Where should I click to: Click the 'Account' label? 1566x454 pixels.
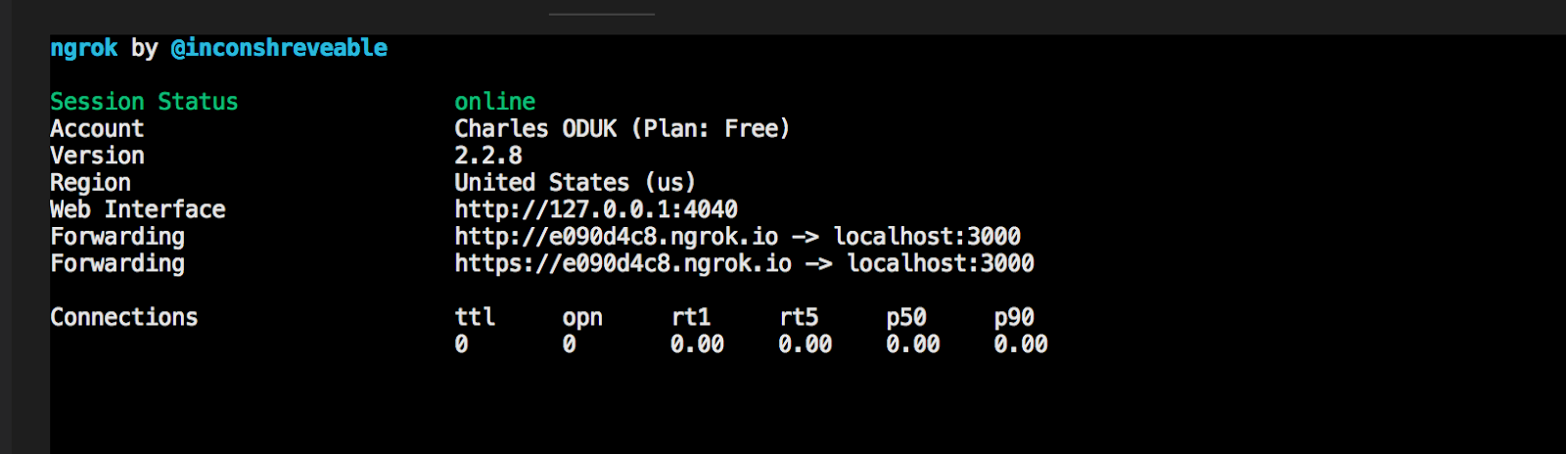pos(97,128)
